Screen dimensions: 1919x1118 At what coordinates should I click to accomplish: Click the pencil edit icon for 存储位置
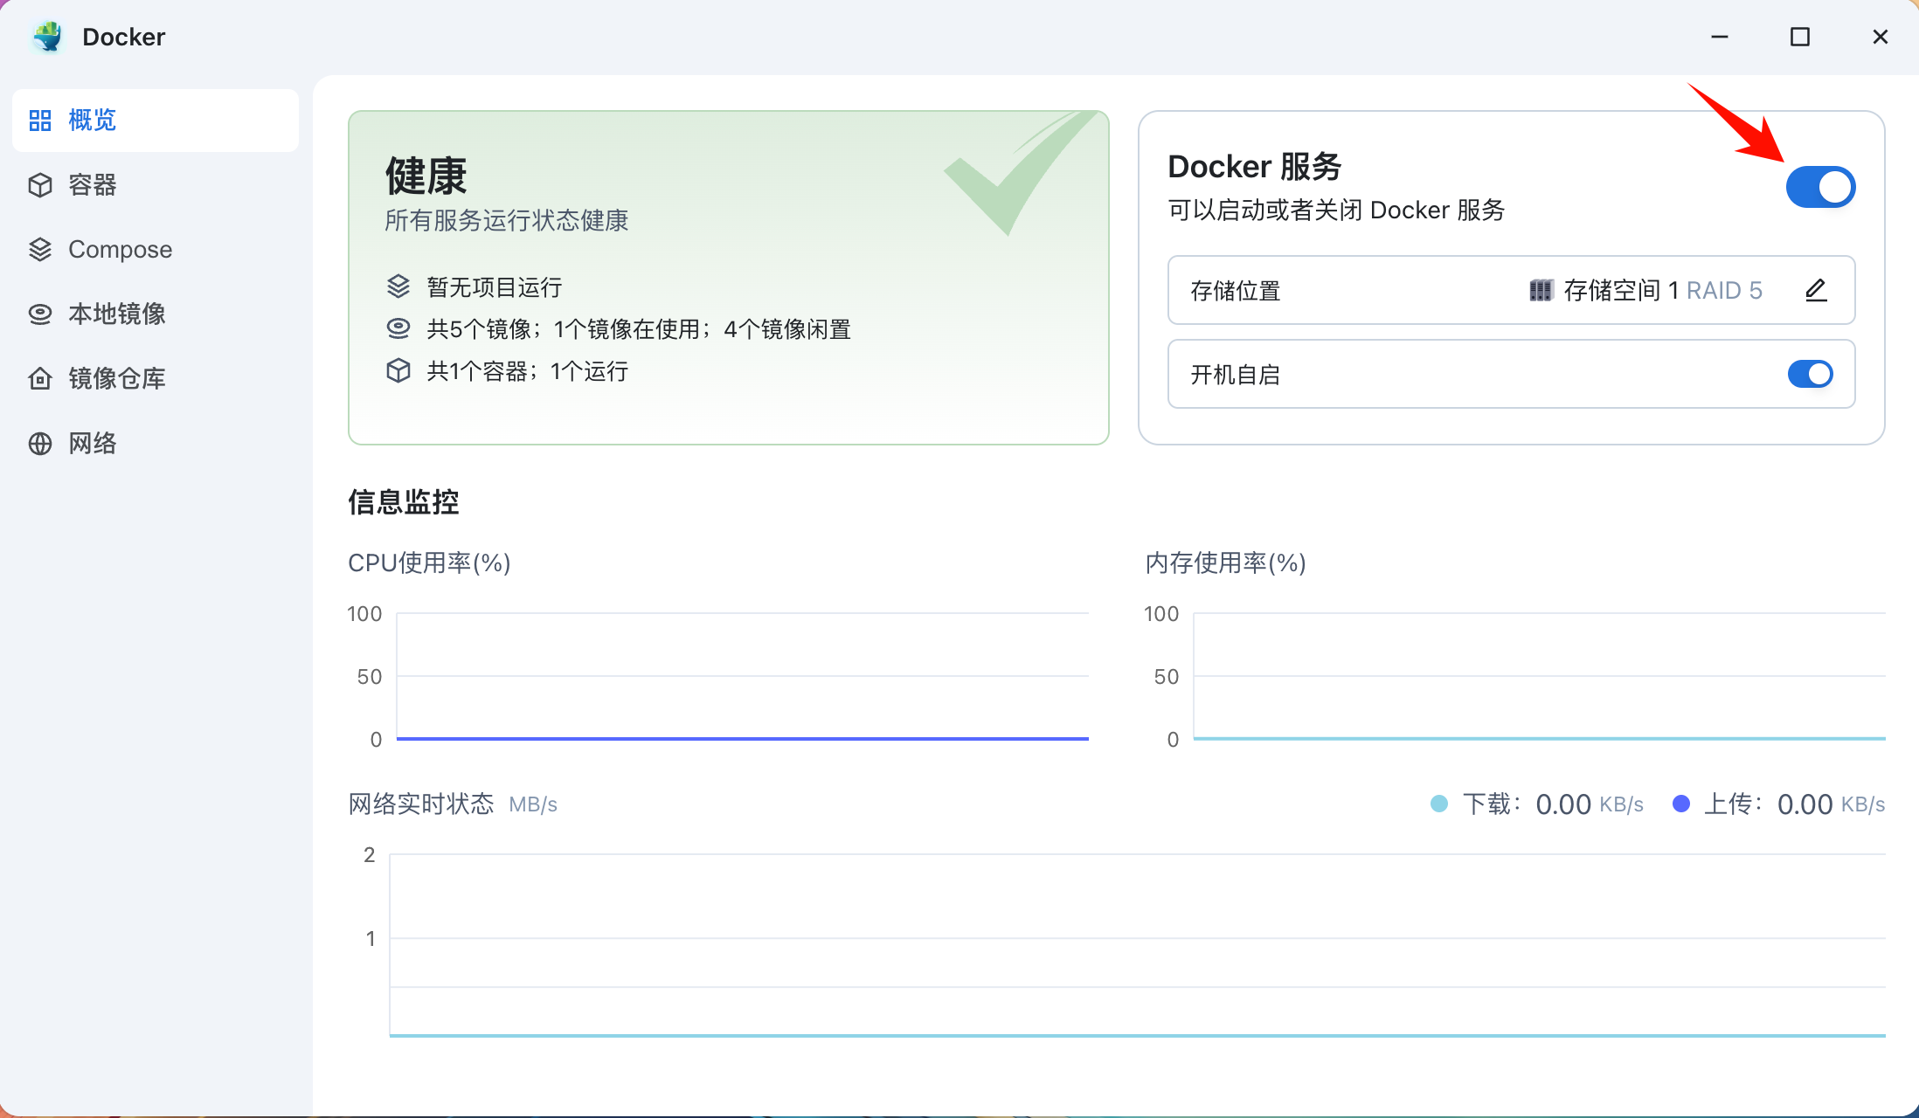click(1816, 290)
